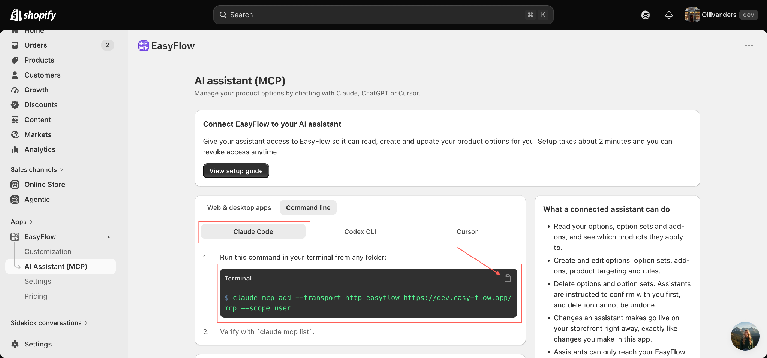Click the Agentic channel icon
This screenshot has height=358, width=767.
tap(15, 200)
